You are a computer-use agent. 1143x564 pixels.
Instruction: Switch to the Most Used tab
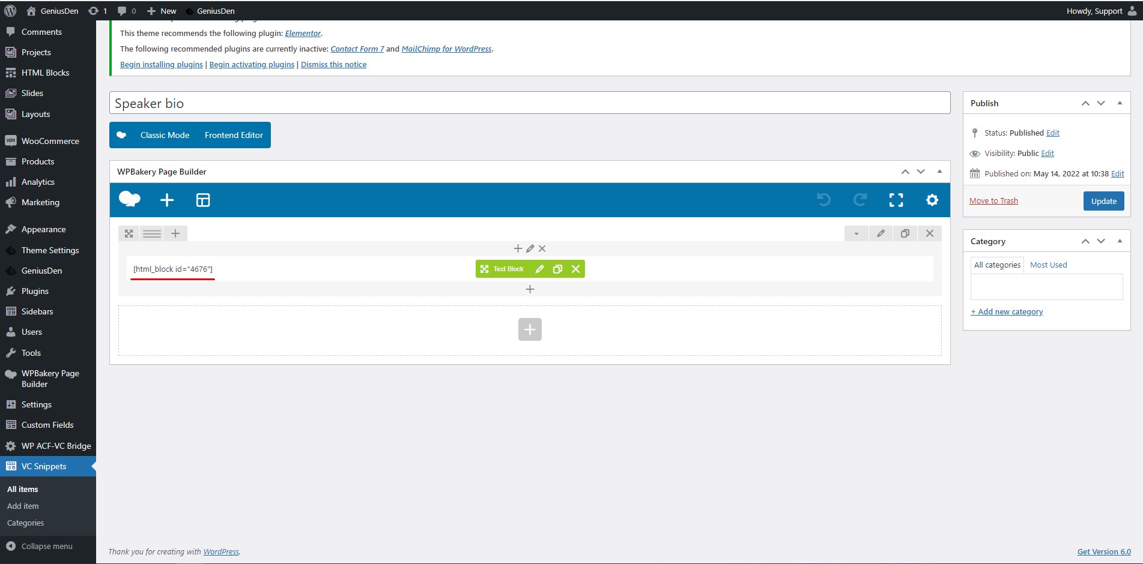(x=1048, y=265)
